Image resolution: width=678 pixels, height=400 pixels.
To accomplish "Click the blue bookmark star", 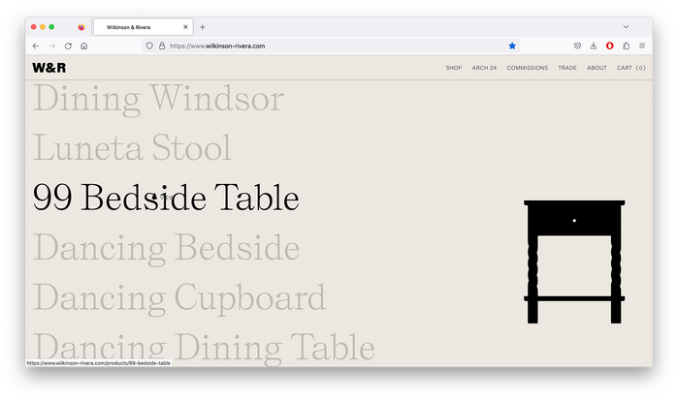I will [x=512, y=46].
